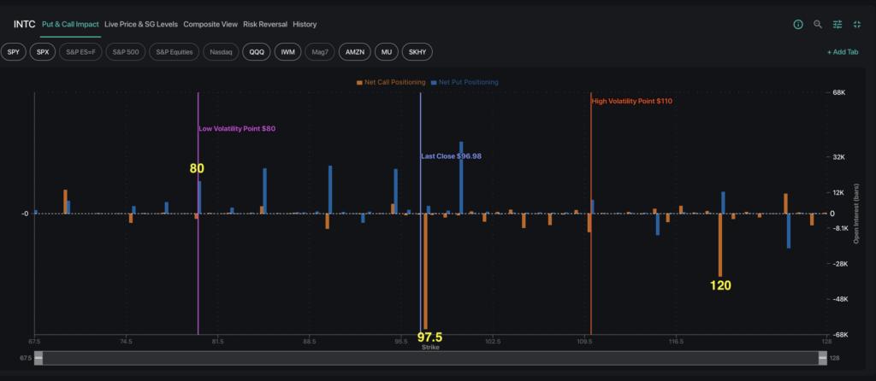Screen dimensions: 876x381
Task: Click the 68K y-axis label
Action: pos(838,92)
